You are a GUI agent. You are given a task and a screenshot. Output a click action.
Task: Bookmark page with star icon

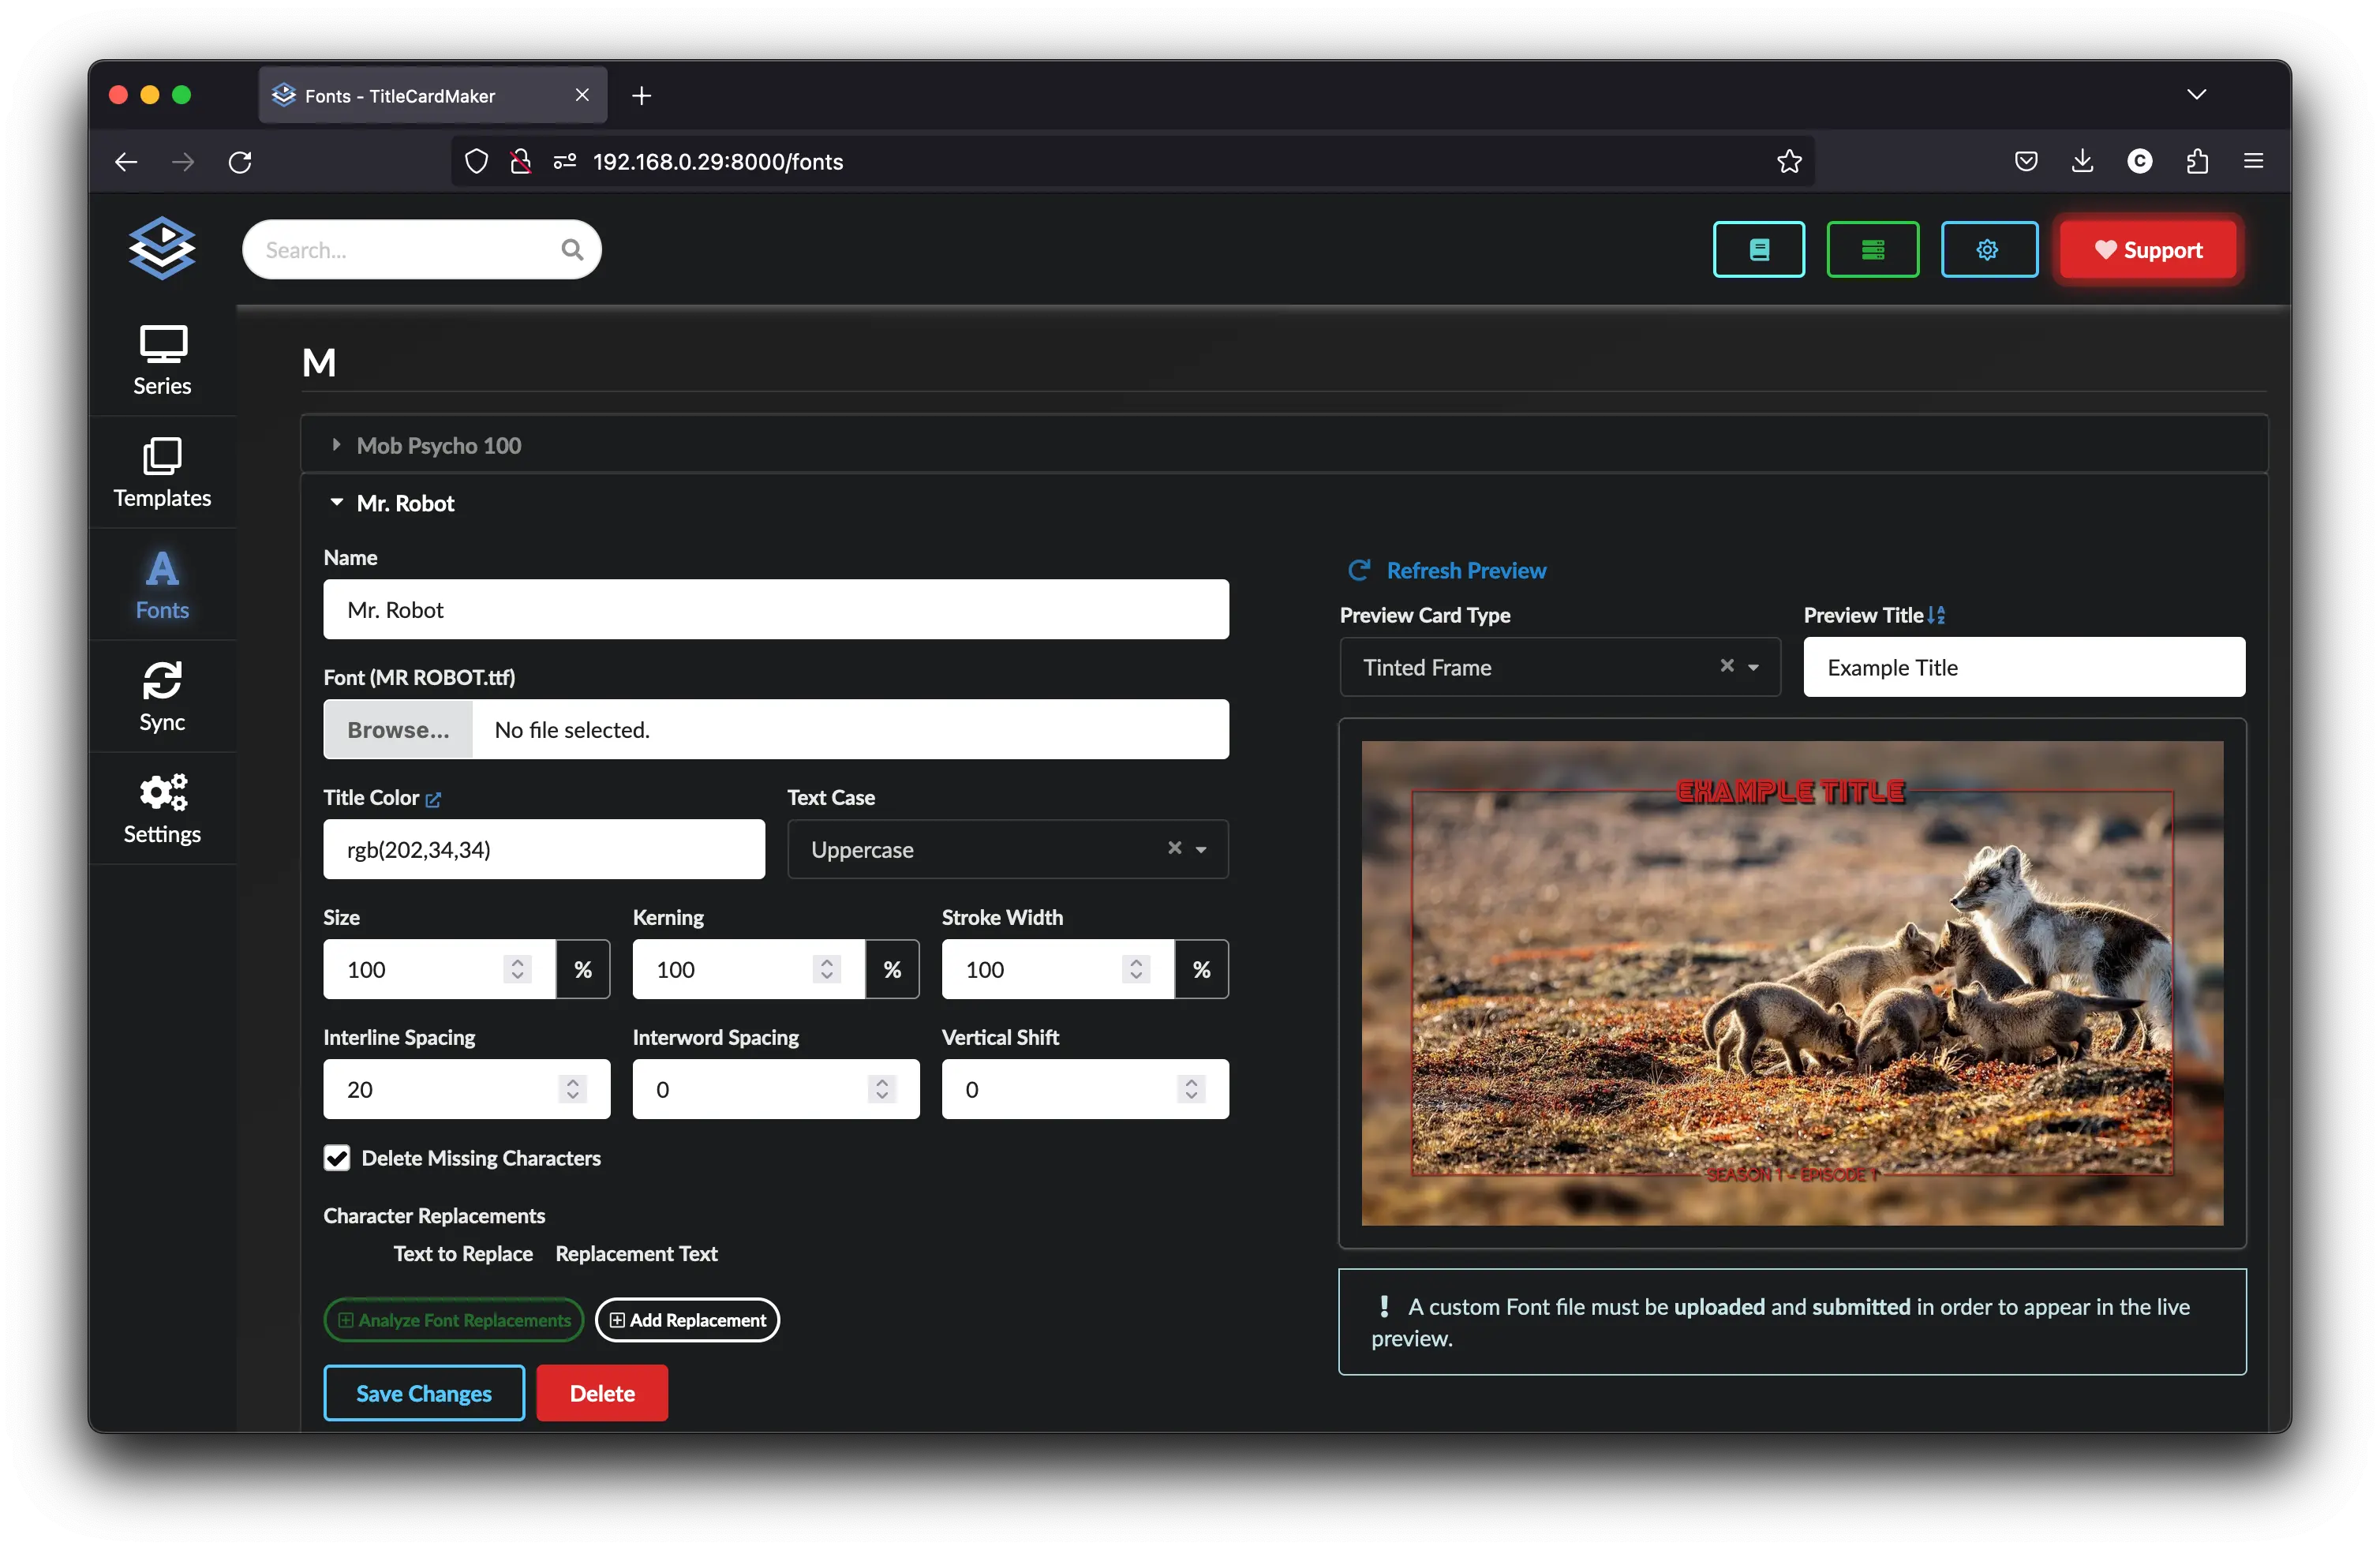(1789, 161)
